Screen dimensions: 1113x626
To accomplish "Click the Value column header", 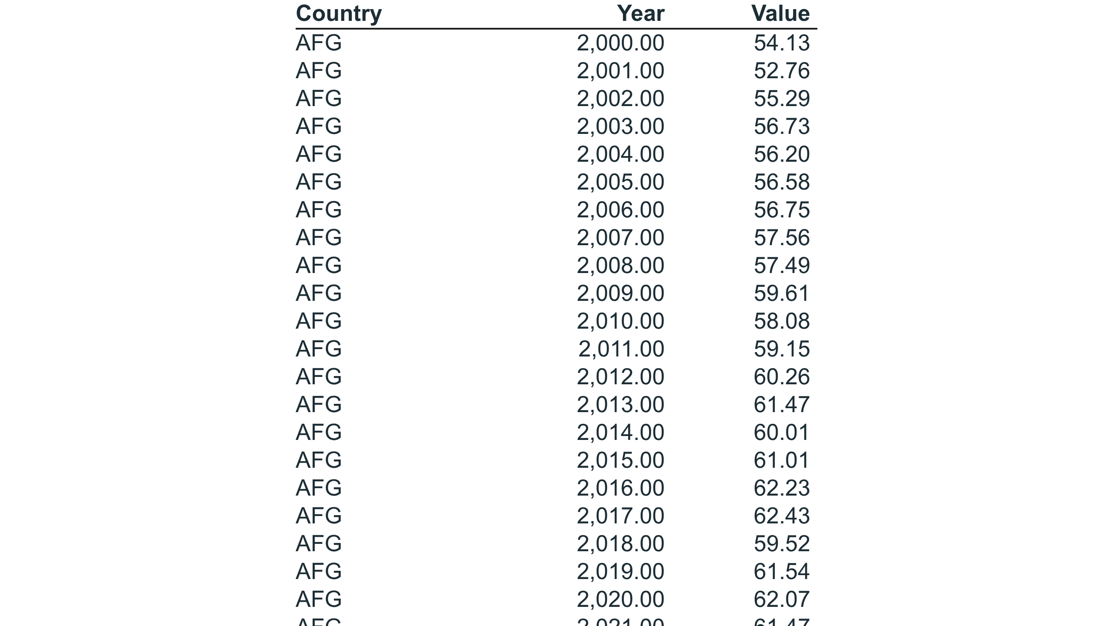I will tap(780, 14).
